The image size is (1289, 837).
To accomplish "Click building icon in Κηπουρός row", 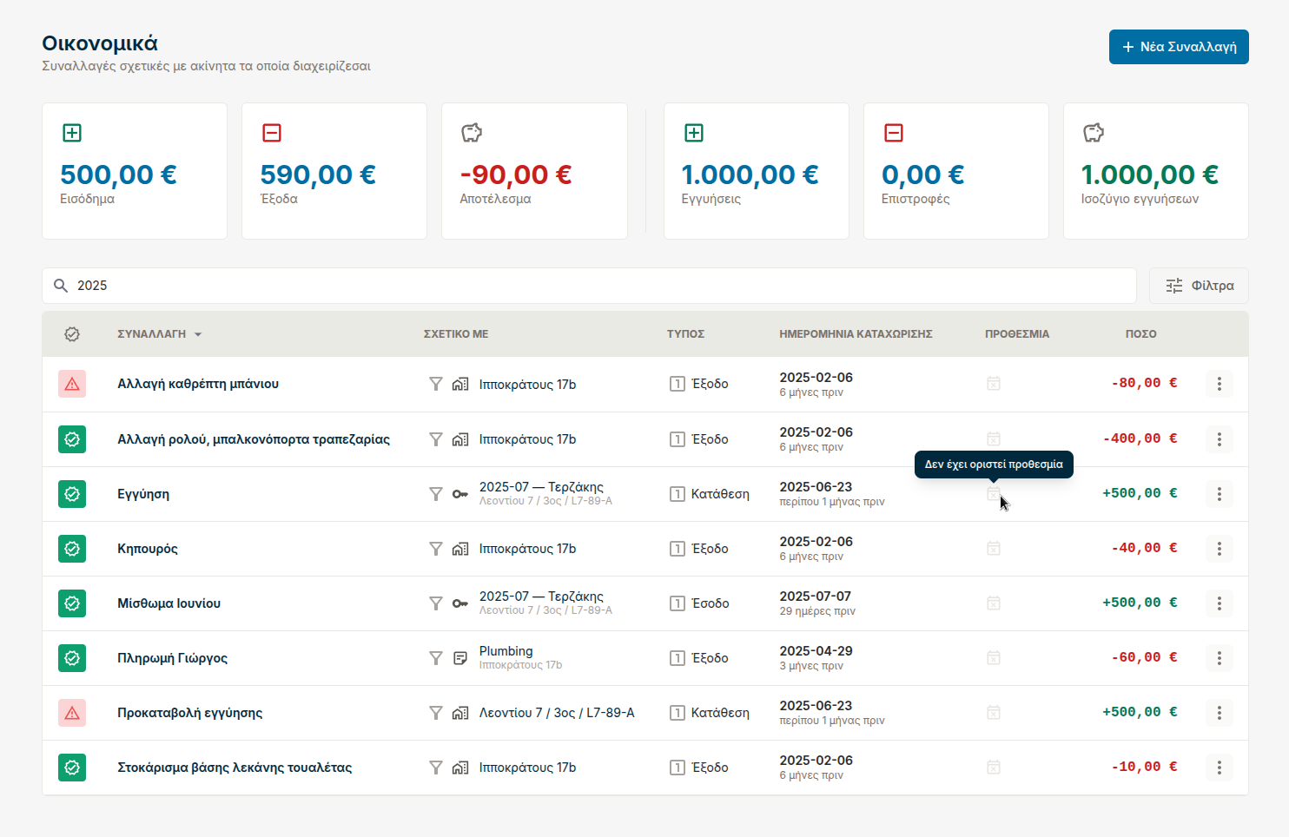I will click(460, 549).
